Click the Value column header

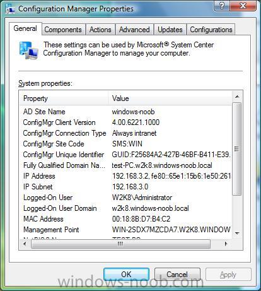click(170, 98)
